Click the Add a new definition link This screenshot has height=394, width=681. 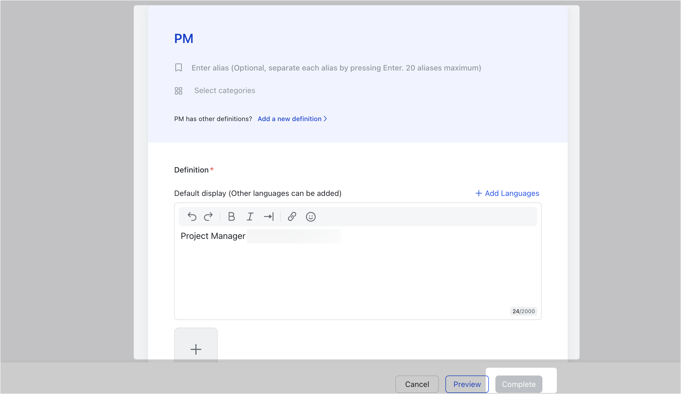[289, 119]
